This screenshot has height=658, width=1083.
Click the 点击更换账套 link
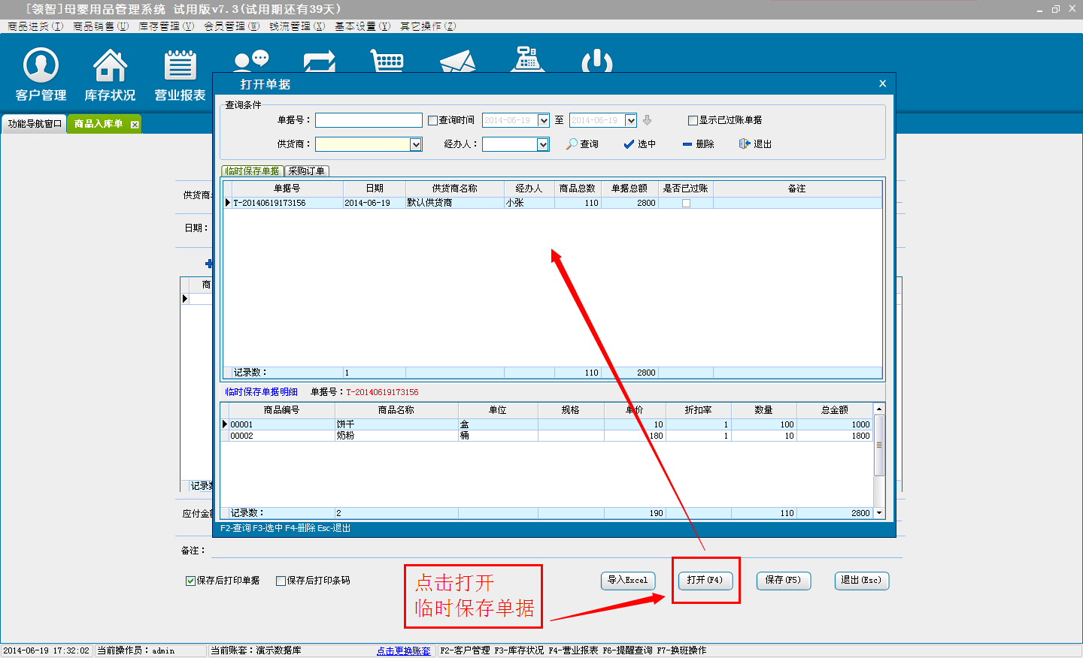(x=403, y=650)
